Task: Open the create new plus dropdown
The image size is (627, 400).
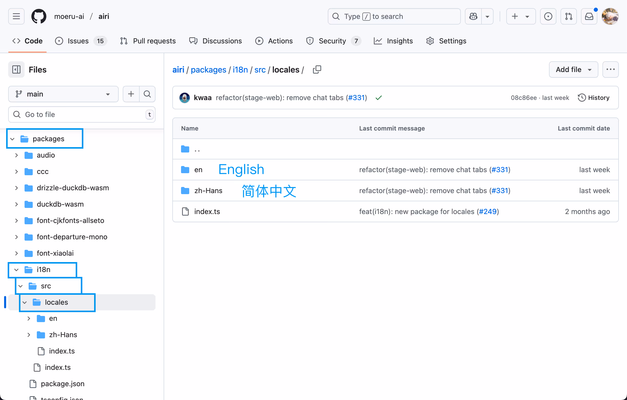Action: (521, 16)
